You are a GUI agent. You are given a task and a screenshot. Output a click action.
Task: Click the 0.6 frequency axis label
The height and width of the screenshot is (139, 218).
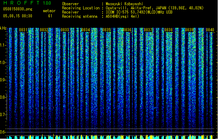pos(3,132)
